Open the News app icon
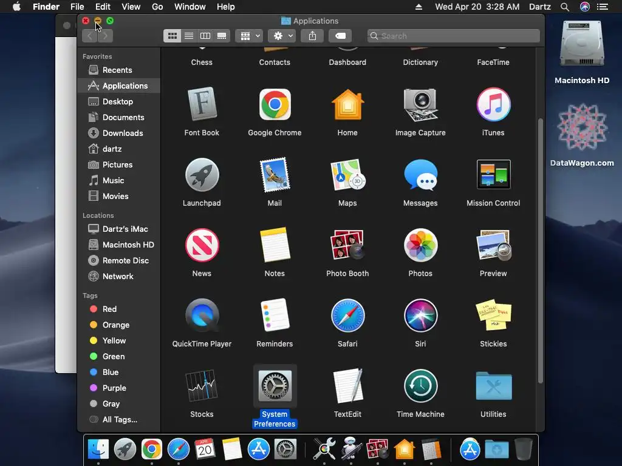622x466 pixels. point(202,245)
